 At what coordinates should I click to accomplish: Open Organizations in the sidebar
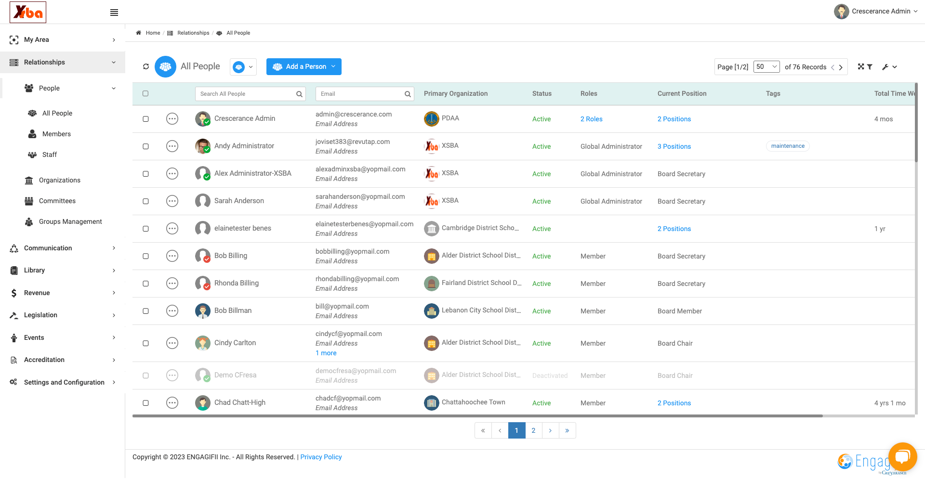(59, 180)
